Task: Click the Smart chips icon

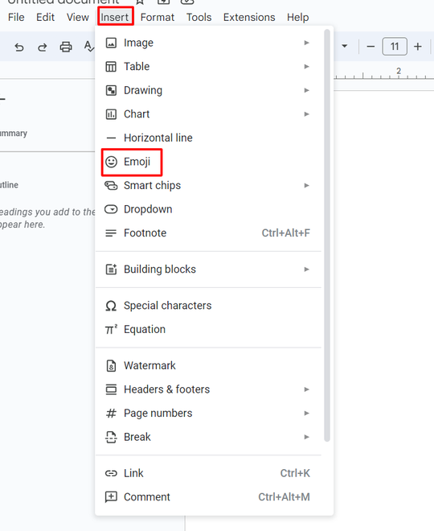Action: pos(111,186)
